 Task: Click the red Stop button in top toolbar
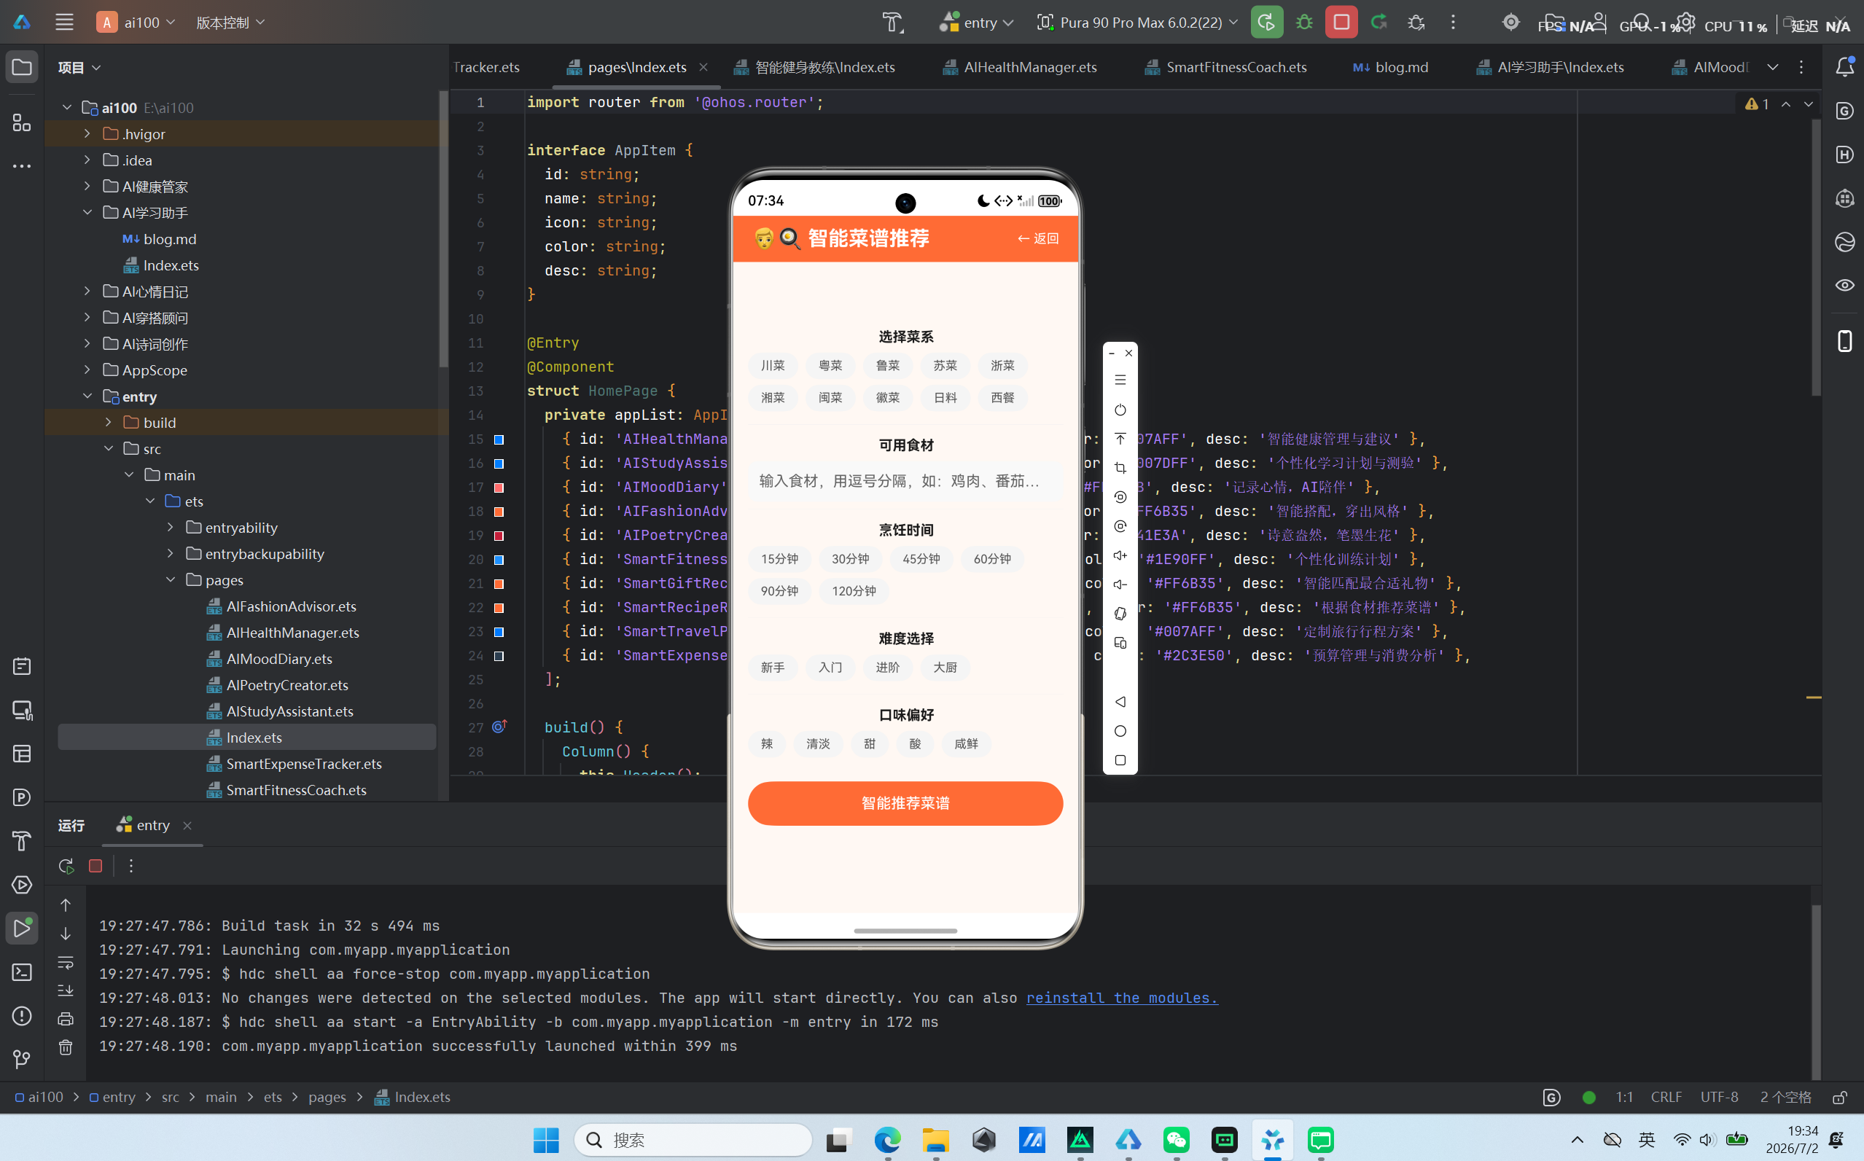tap(1341, 23)
